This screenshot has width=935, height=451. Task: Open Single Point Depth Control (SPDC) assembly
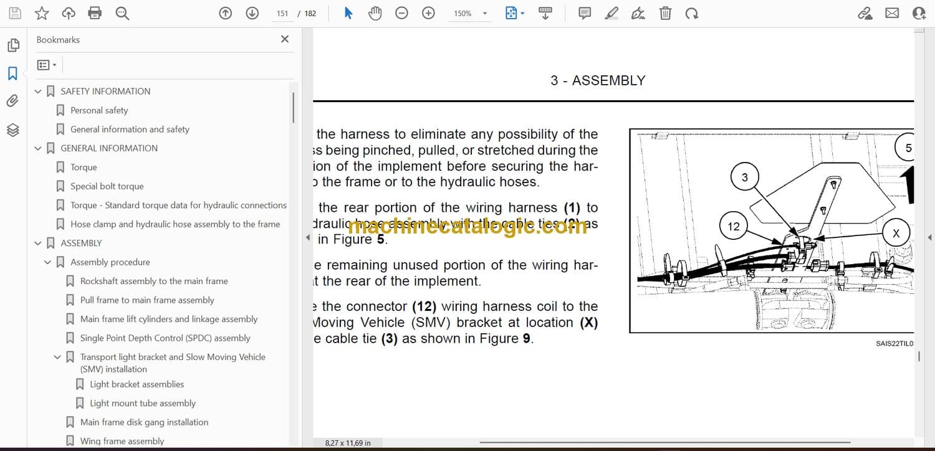click(x=165, y=338)
